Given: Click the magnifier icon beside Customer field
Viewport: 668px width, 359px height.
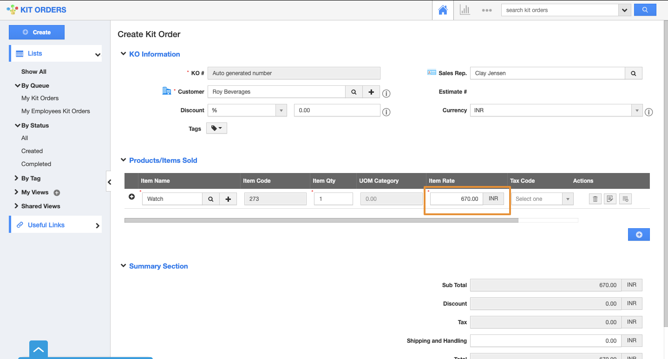Looking at the screenshot, I should (x=354, y=91).
